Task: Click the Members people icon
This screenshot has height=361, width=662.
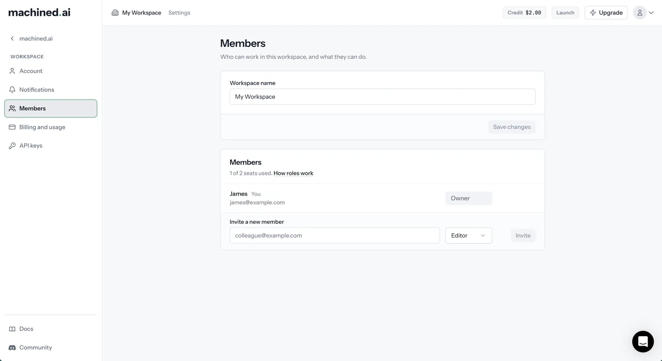Action: (x=12, y=109)
